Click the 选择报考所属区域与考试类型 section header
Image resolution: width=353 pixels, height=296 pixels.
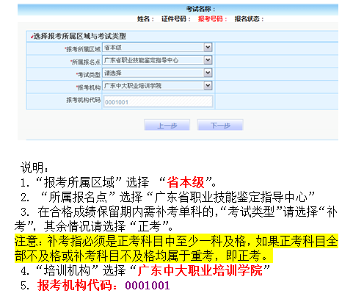coord(79,36)
